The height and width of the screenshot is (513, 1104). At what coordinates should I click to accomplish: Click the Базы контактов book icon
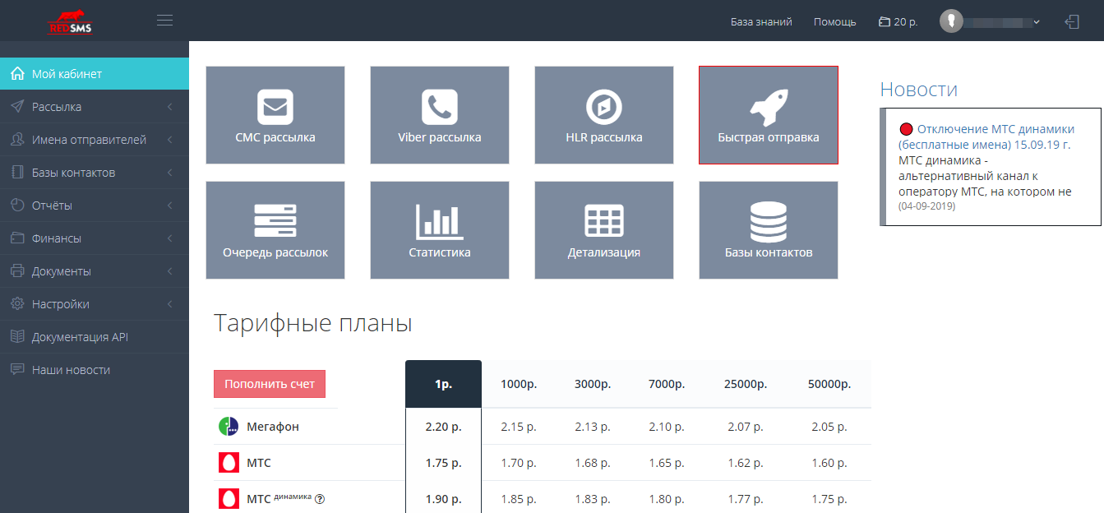[x=17, y=173]
